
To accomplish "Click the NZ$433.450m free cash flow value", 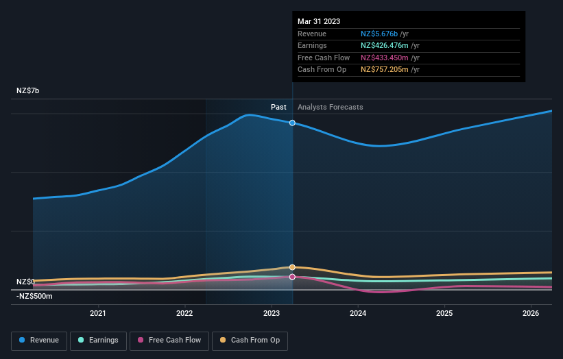I will coord(385,58).
